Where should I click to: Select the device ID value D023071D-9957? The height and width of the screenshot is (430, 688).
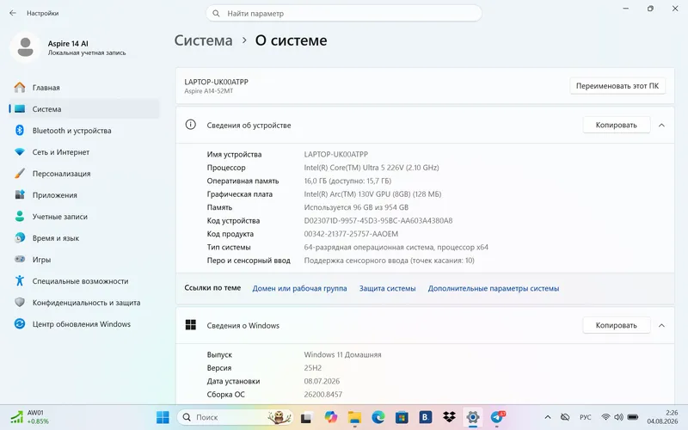tap(378, 221)
